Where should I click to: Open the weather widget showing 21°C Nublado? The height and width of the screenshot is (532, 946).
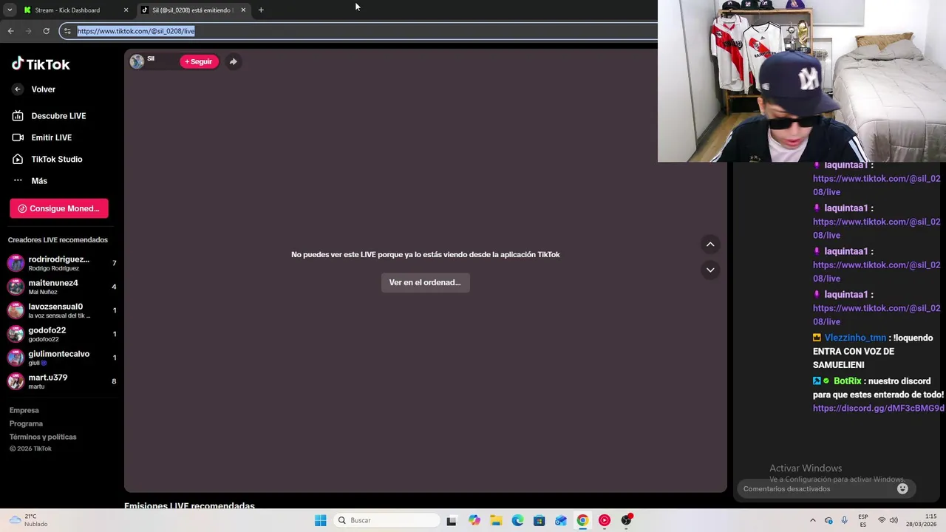tap(28, 520)
